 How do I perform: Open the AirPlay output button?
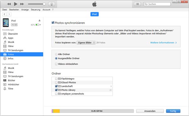[x=52, y=4]
